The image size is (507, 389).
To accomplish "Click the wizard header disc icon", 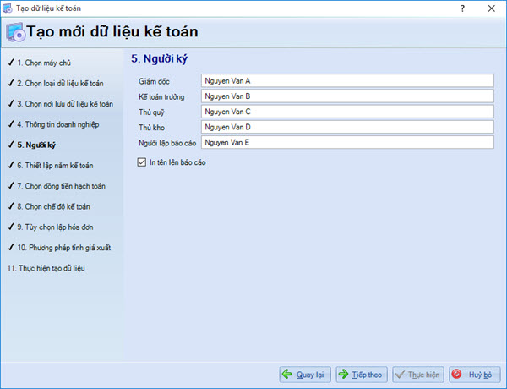I will (x=15, y=33).
